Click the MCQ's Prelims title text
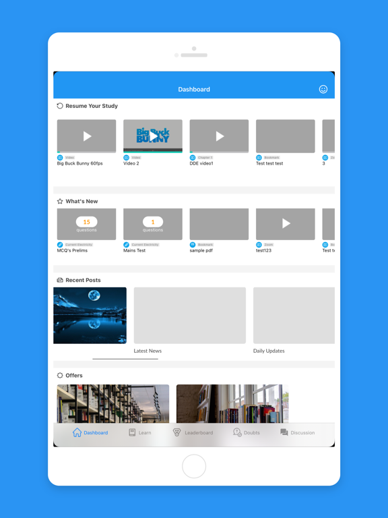Screen dimensions: 388x518 tap(72, 251)
